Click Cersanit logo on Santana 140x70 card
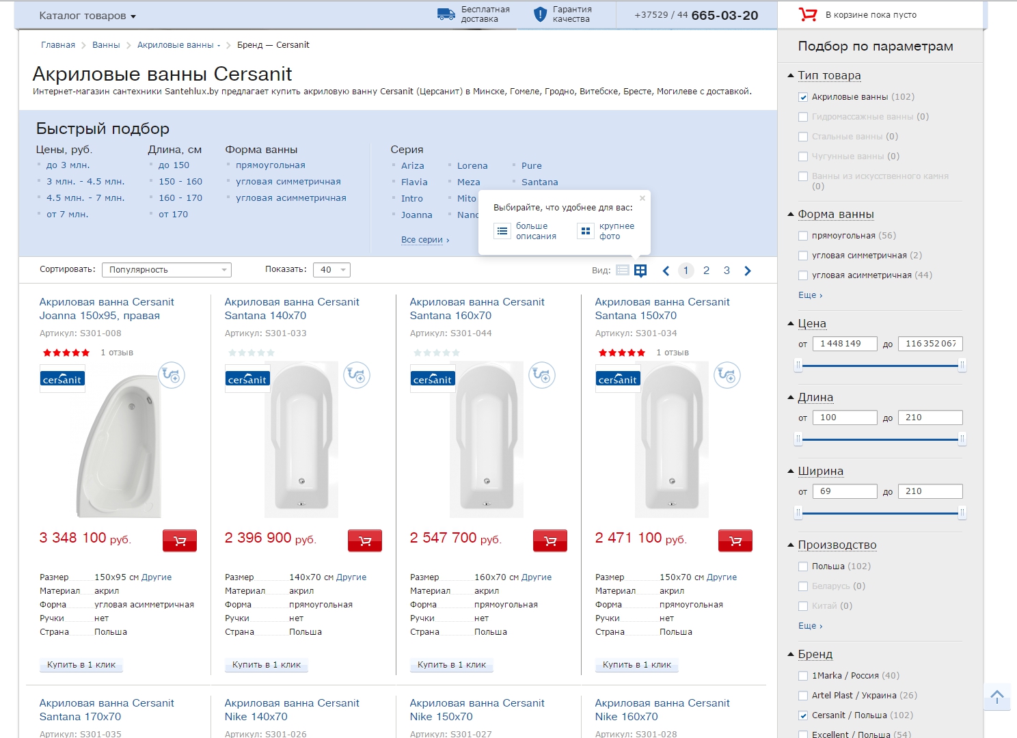1017x738 pixels. click(247, 379)
